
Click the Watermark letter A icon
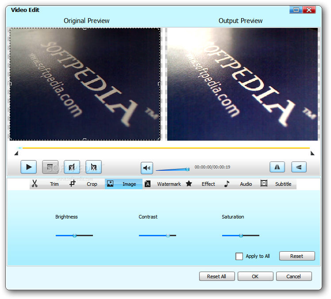coord(147,184)
